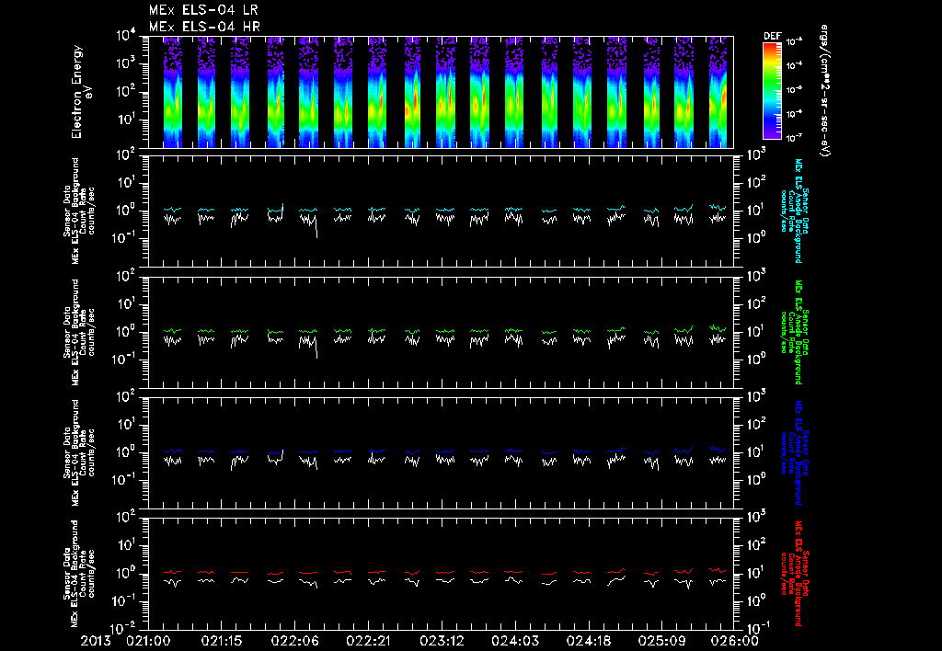Click the 021:00 time axis label
Screen dimensions: 942x651
coord(148,641)
